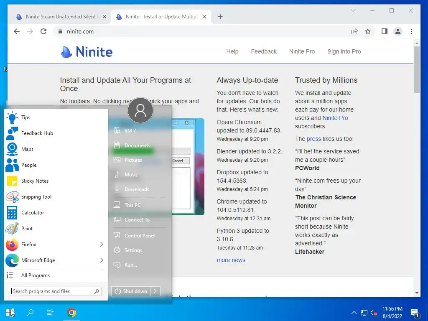
Task: Open the notification center icon
Action: (x=415, y=313)
